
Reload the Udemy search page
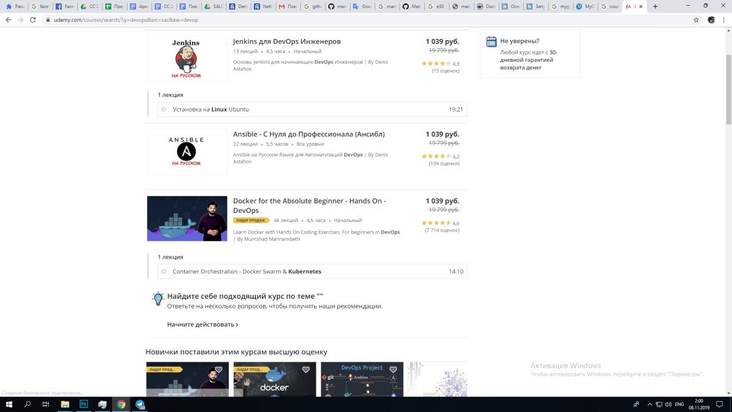click(x=33, y=19)
